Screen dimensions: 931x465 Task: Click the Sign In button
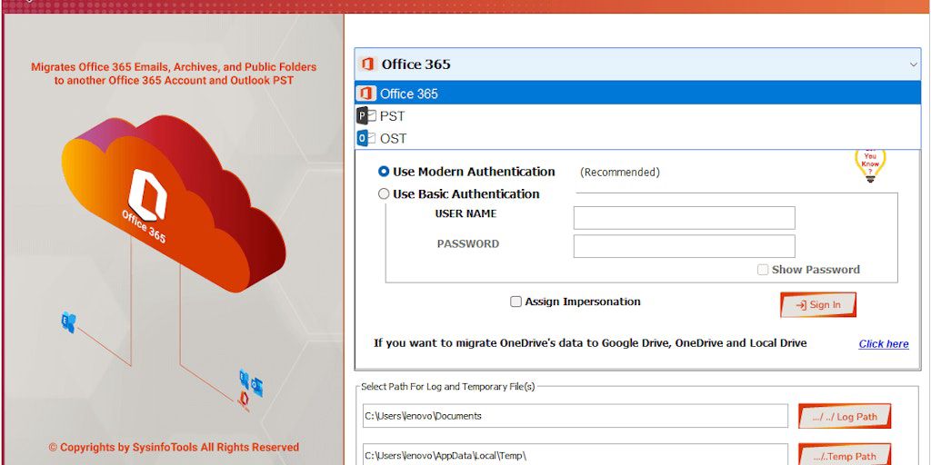(x=817, y=305)
